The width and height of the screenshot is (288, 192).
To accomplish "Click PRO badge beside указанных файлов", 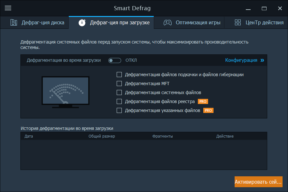I will (208, 110).
